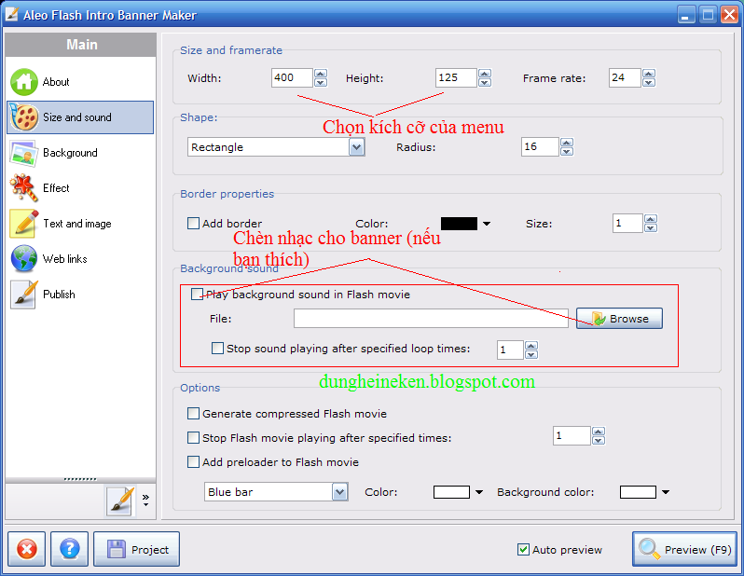Click the border Size input field
The height and width of the screenshot is (576, 744).
pos(627,223)
